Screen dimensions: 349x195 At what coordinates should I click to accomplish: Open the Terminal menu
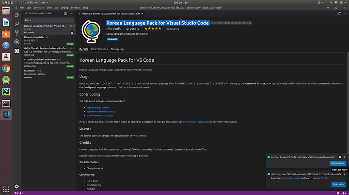tap(76, 8)
